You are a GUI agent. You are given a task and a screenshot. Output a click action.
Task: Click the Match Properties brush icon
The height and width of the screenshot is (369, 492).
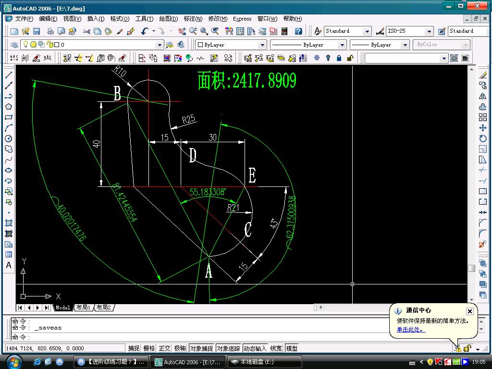(x=120, y=31)
